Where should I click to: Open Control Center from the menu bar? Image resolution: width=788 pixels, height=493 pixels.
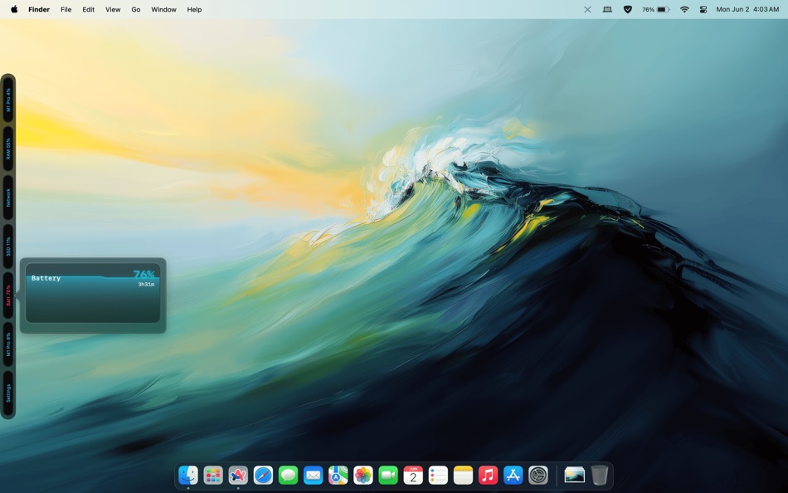[x=703, y=9]
